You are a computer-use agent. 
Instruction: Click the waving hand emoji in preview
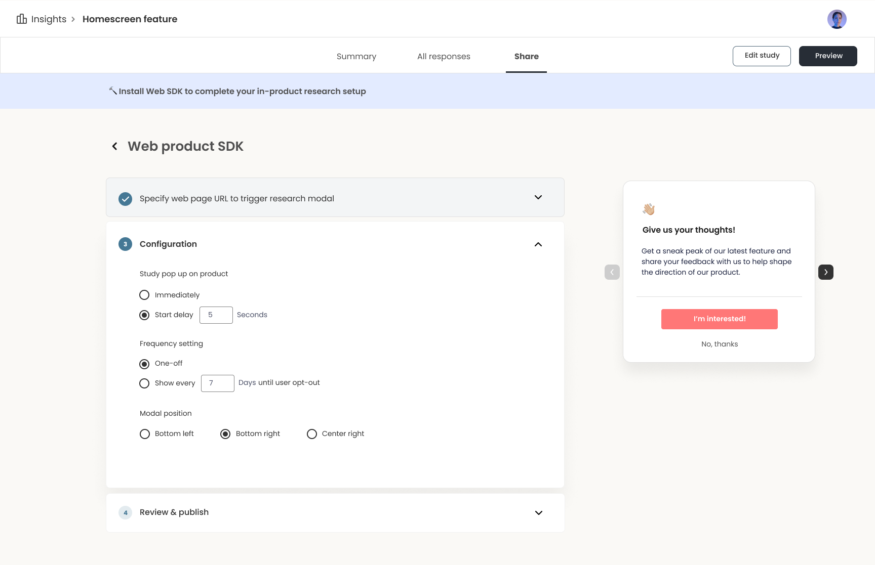649,209
